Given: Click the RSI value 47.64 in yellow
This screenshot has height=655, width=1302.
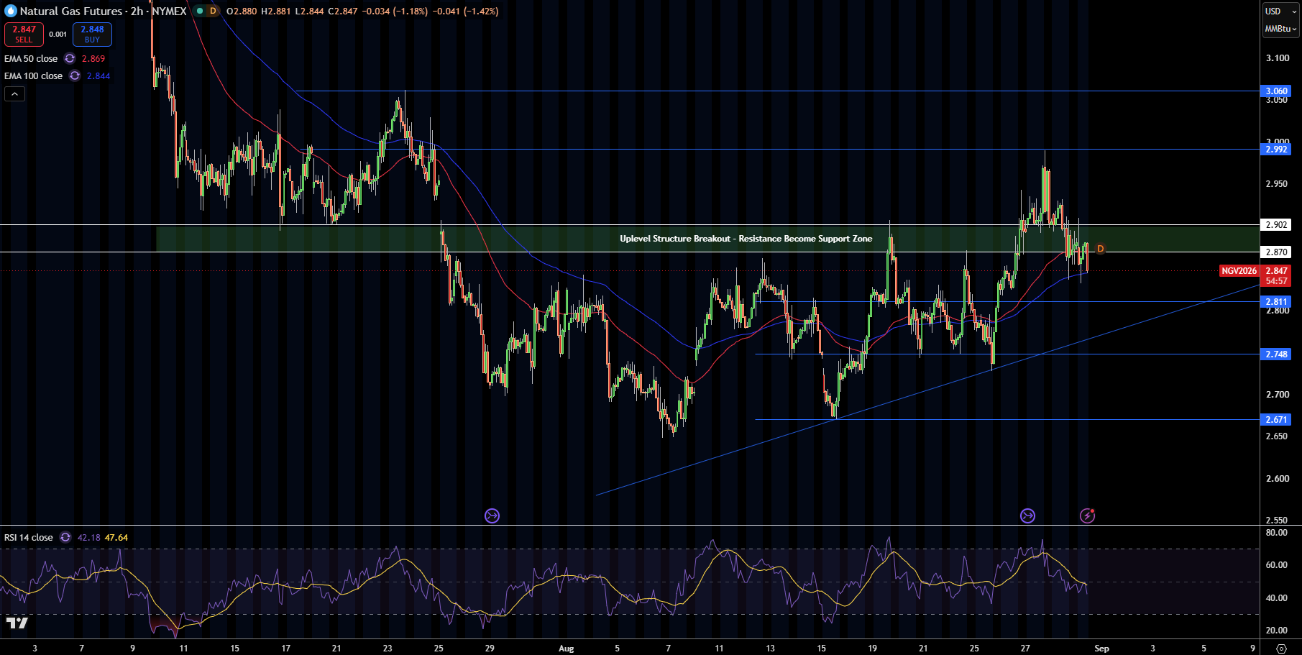Looking at the screenshot, I should (116, 538).
